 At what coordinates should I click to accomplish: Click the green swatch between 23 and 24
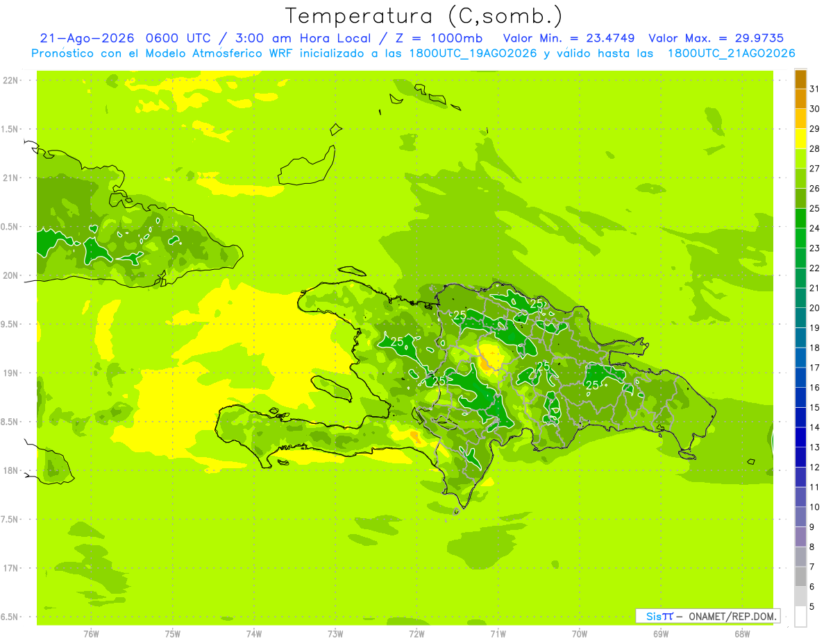tap(800, 238)
